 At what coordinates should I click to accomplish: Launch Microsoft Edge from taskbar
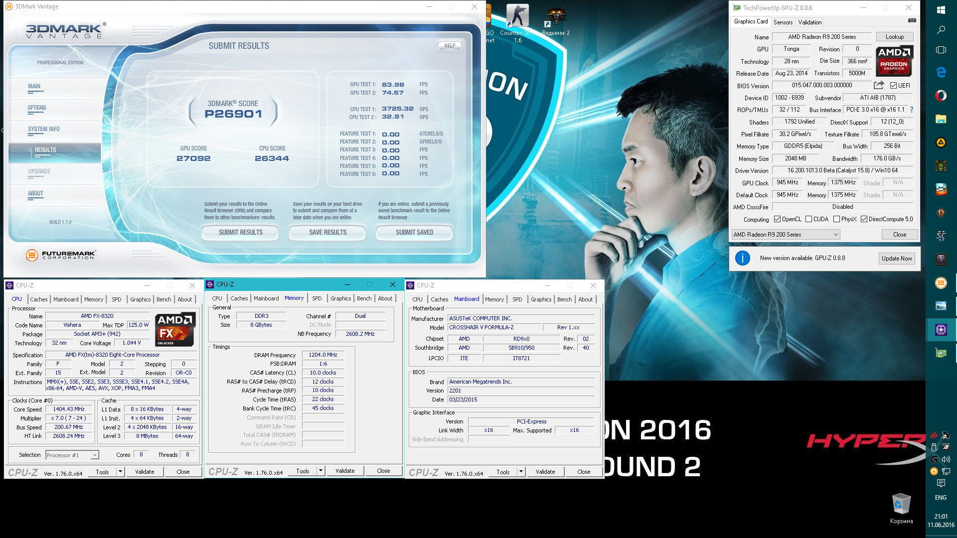(941, 72)
